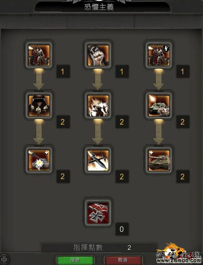Click the 恐懼主義 title header
203x265 pixels.
tap(99, 7)
